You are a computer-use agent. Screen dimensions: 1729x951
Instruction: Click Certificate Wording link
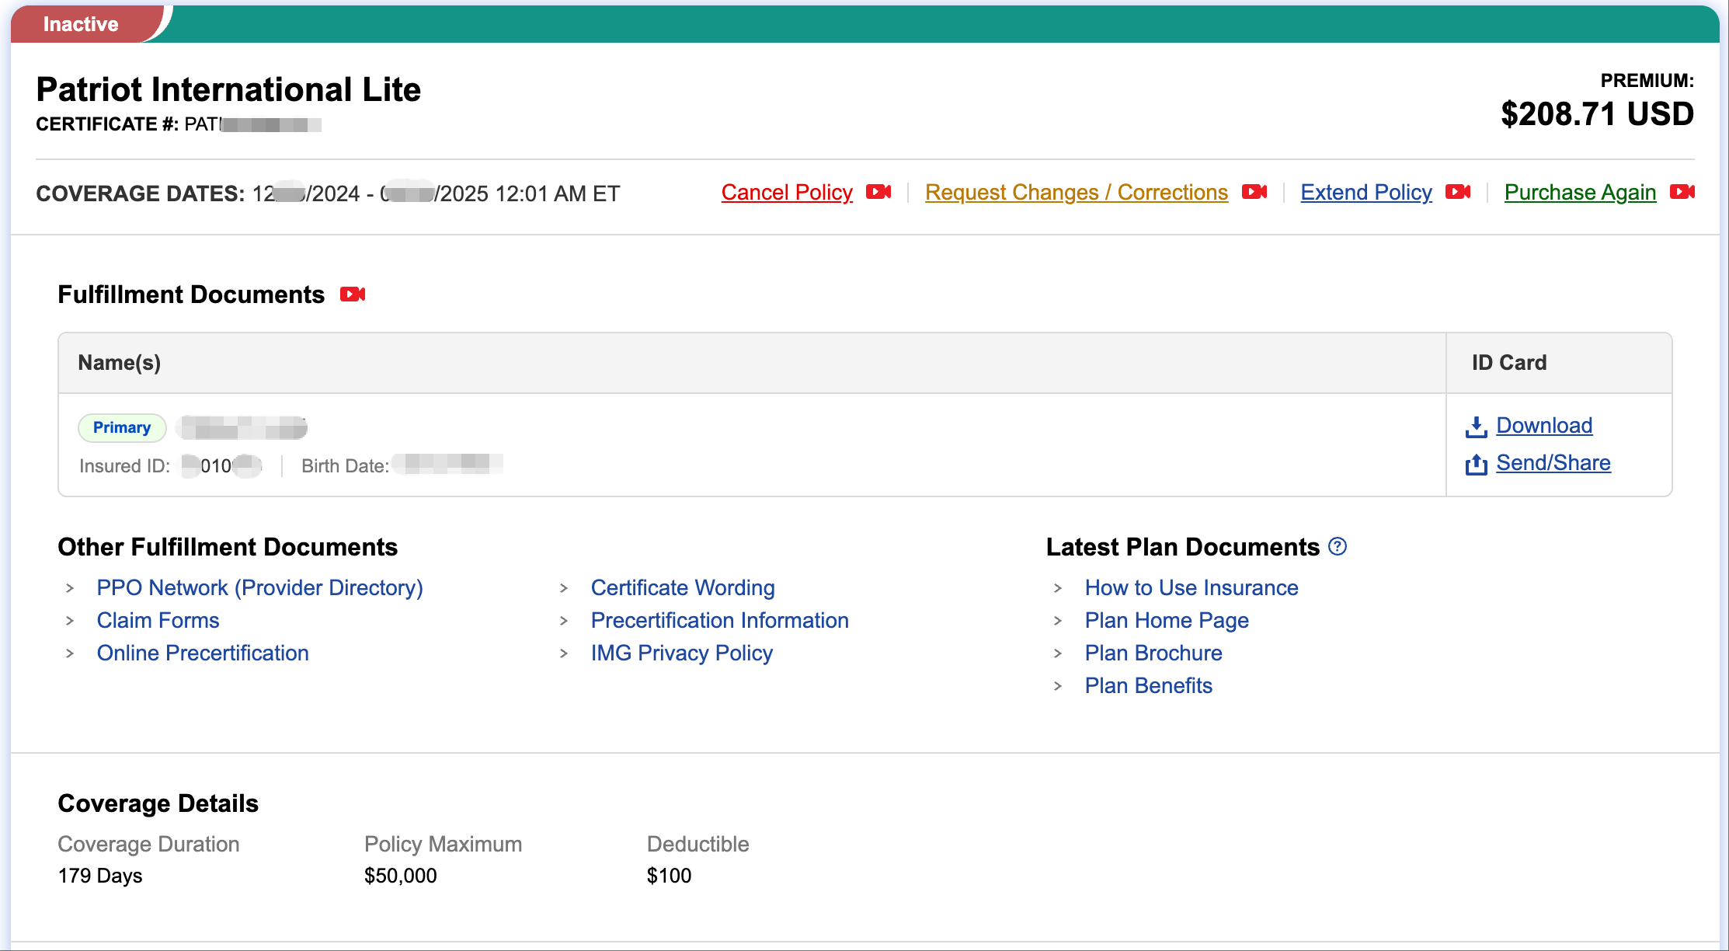683,587
